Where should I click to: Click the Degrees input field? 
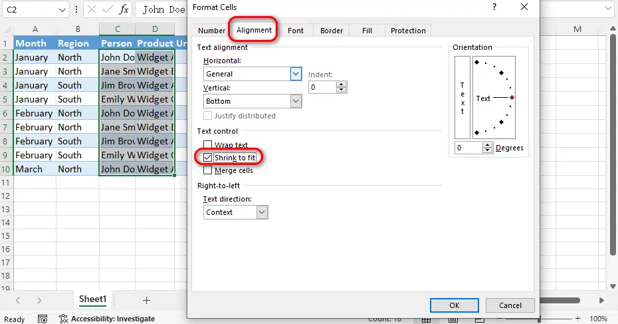click(468, 148)
